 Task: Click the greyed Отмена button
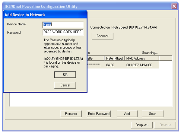[x=165, y=125]
